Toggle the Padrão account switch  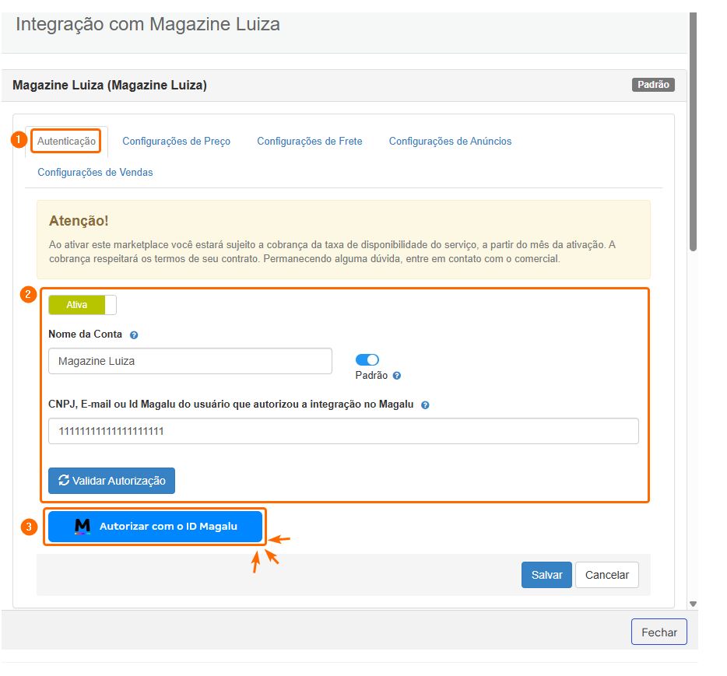click(x=367, y=359)
